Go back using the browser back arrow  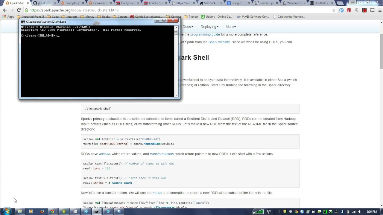point(5,10)
